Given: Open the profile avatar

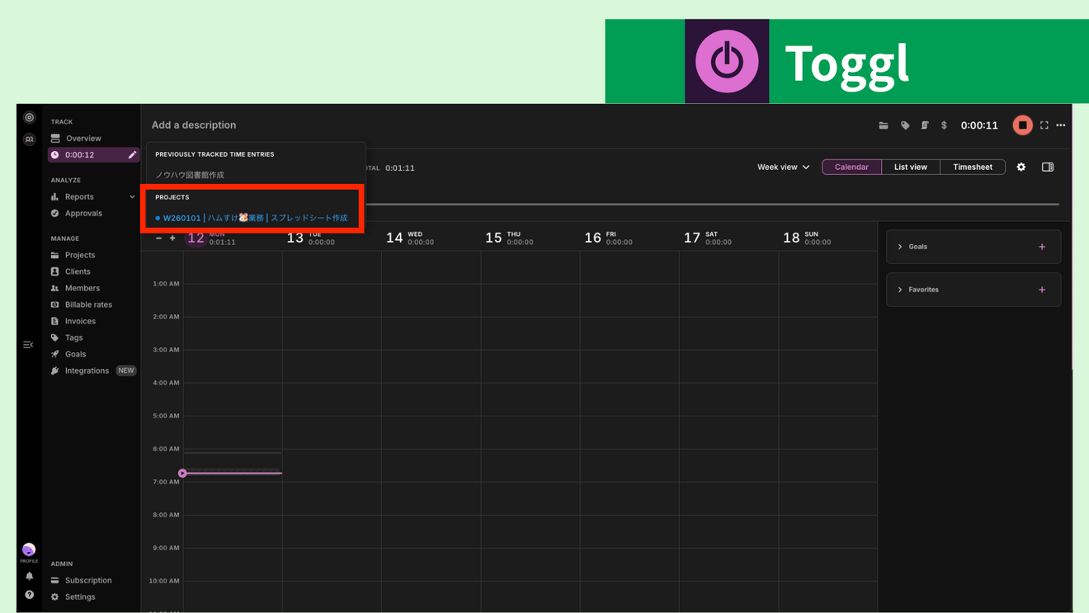Looking at the screenshot, I should 29,549.
